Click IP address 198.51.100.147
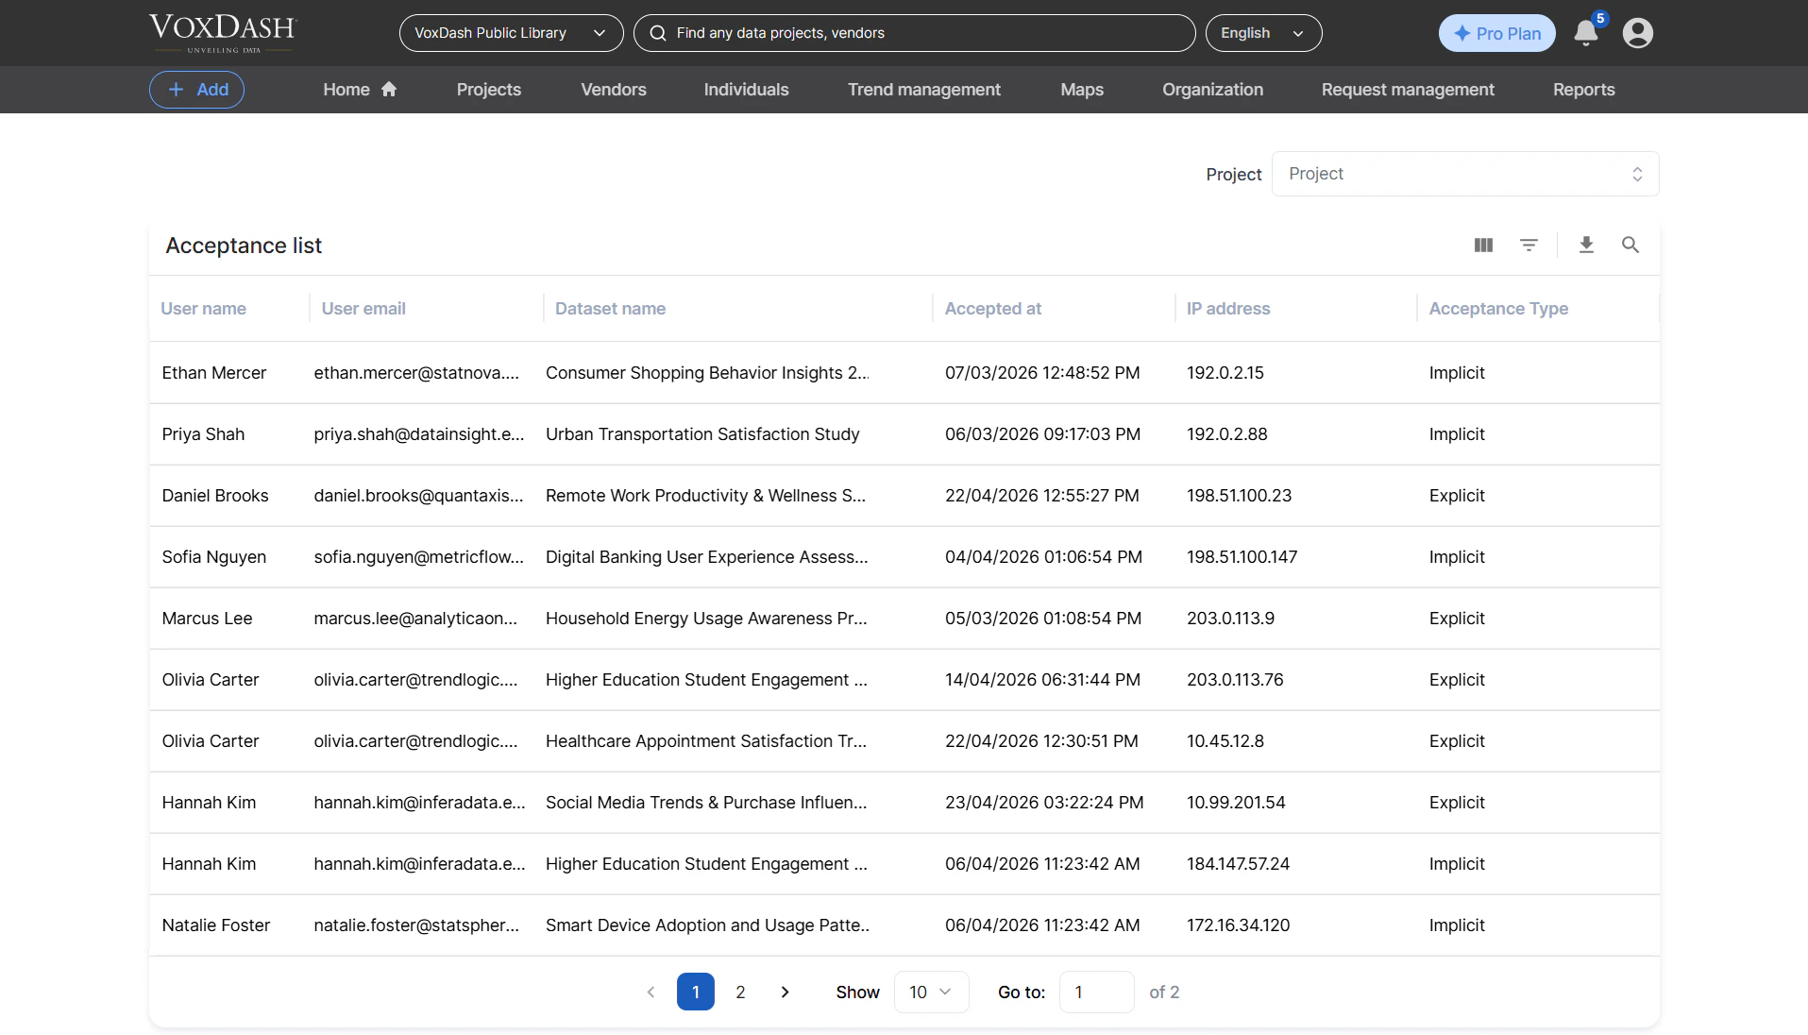The width and height of the screenshot is (1808, 1035). click(x=1242, y=557)
